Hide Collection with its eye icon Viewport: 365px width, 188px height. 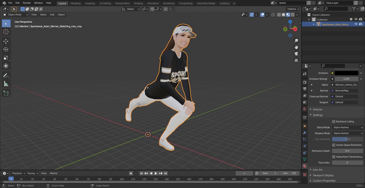click(x=356, y=19)
